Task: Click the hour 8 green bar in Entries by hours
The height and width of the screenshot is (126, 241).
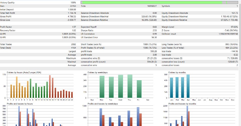Action: click(x=31, y=88)
